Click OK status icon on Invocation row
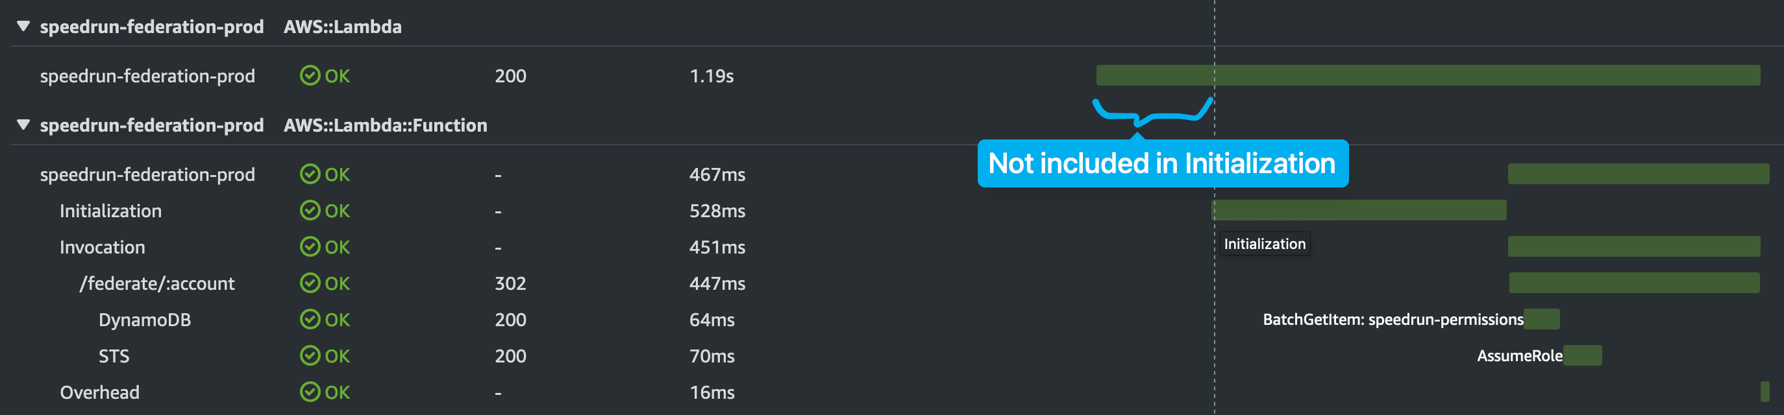The height and width of the screenshot is (415, 1784). pyautogui.click(x=310, y=247)
